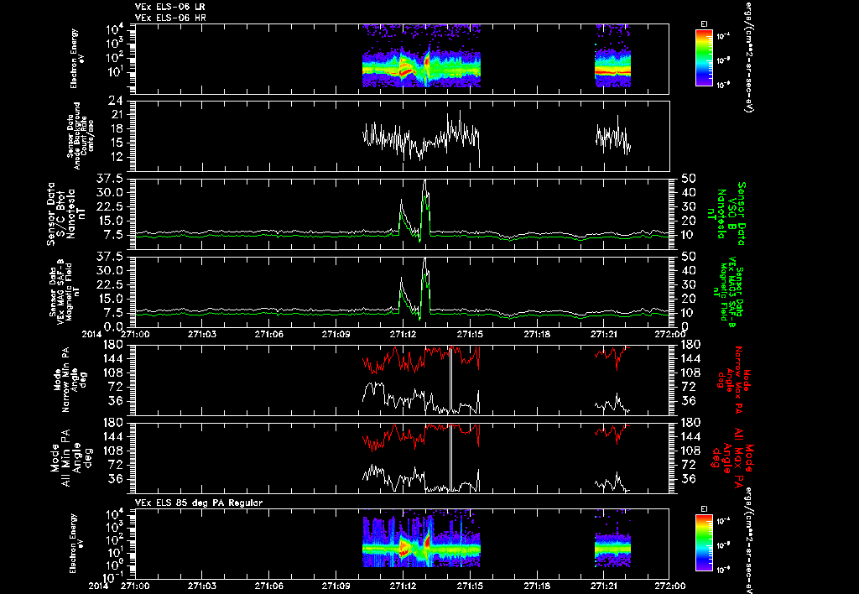The height and width of the screenshot is (594, 859).
Task: Click "271:18" on the bottom time axis
Action: (x=536, y=586)
